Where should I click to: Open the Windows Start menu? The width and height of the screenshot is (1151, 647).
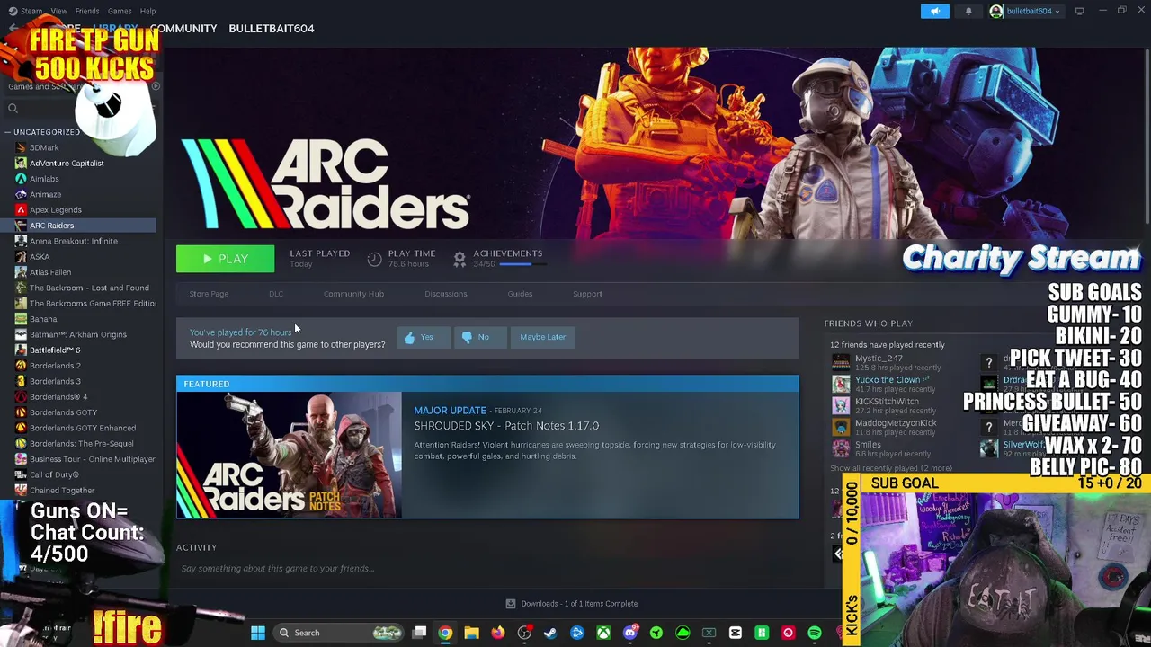click(x=258, y=633)
